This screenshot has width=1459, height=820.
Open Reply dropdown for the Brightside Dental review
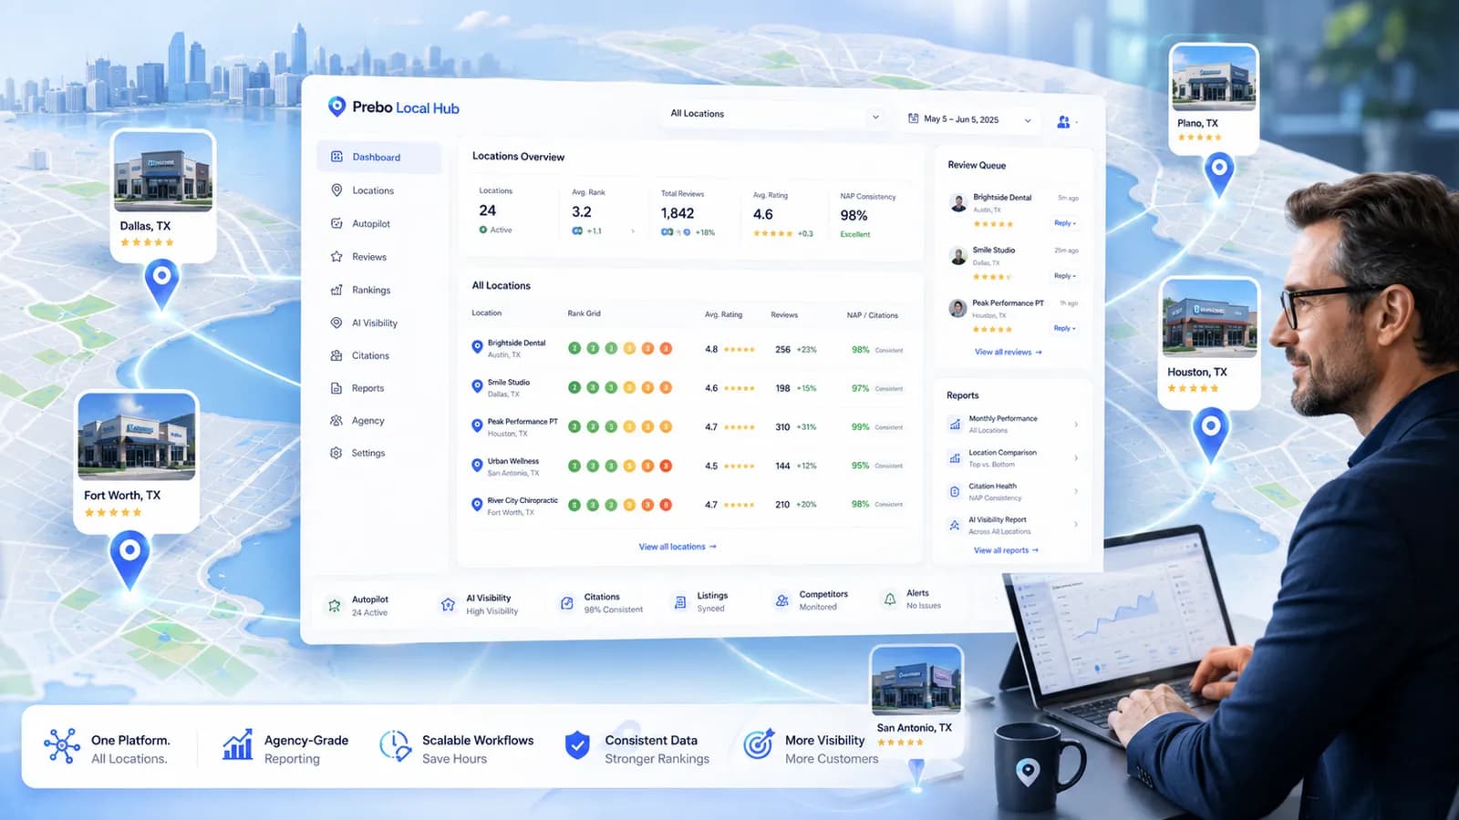pyautogui.click(x=1065, y=223)
